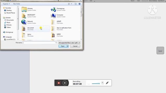Adjust the recorder audio level bar
Viewport: 166px width, 93px height.
point(96,84)
